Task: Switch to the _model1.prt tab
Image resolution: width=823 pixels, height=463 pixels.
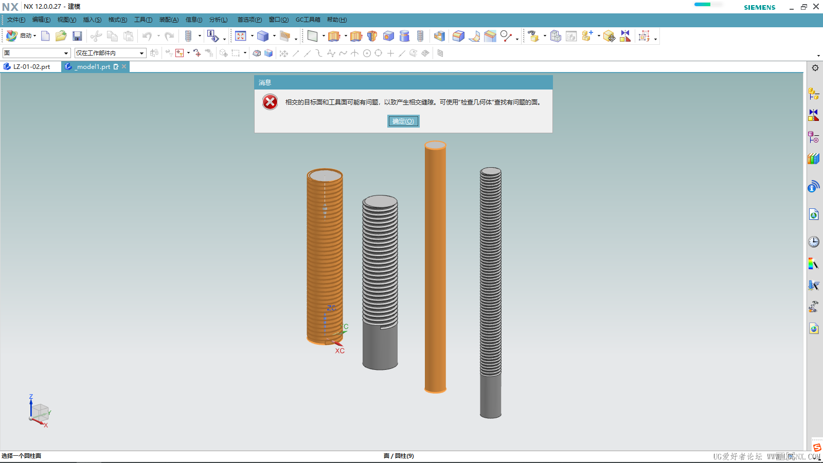Action: (x=93, y=67)
